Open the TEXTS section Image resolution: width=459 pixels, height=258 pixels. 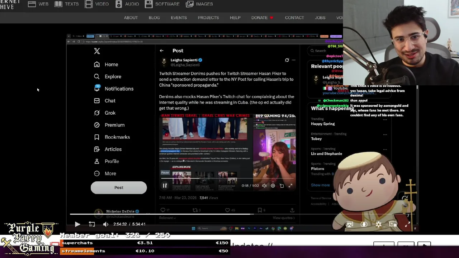[x=66, y=4]
